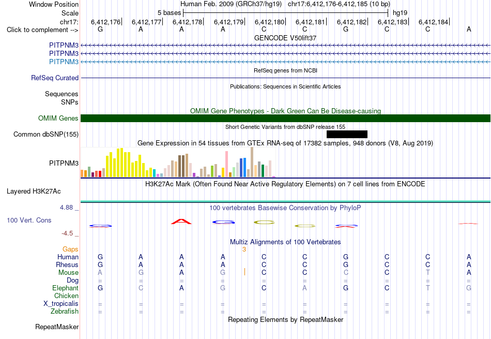Select the RefSeq Curated track label
This screenshot has width=491, height=339.
[x=55, y=78]
